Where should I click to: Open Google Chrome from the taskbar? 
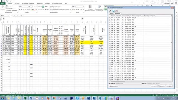(54, 98)
